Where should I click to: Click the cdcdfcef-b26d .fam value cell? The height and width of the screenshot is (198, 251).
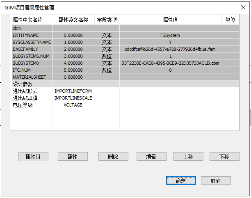(171, 49)
